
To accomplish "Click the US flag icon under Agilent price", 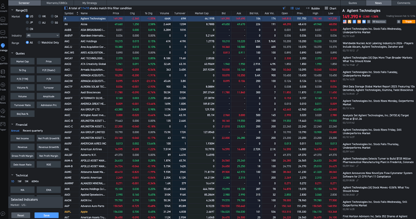I will pos(345,21).
